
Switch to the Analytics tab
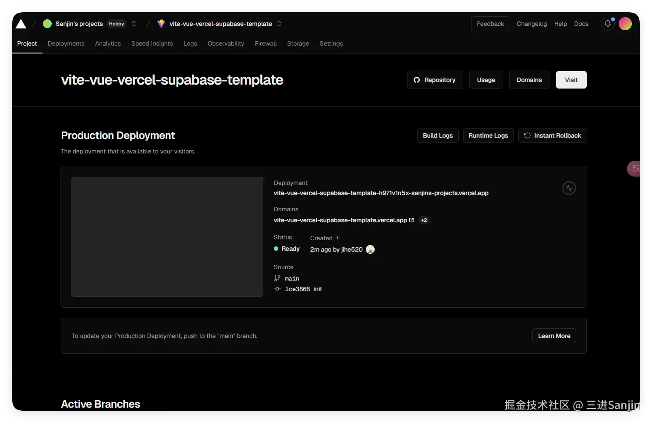108,43
